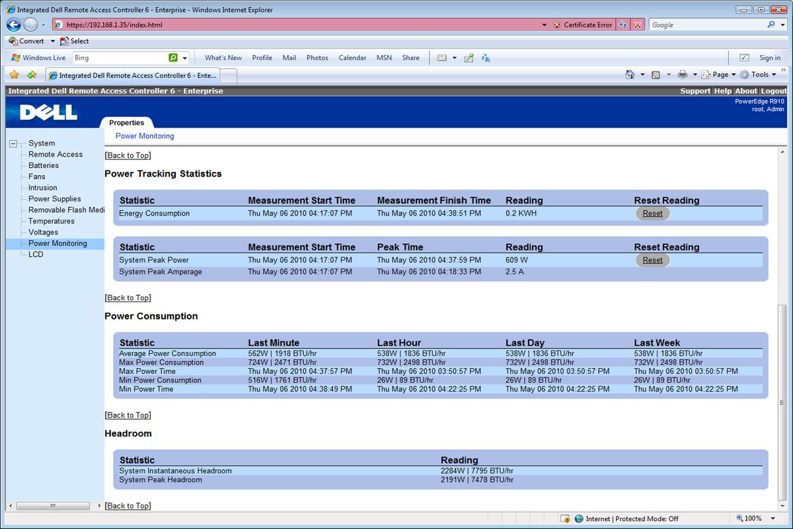Select Removable Flash Media in tree
This screenshot has width=793, height=529.
click(x=66, y=210)
